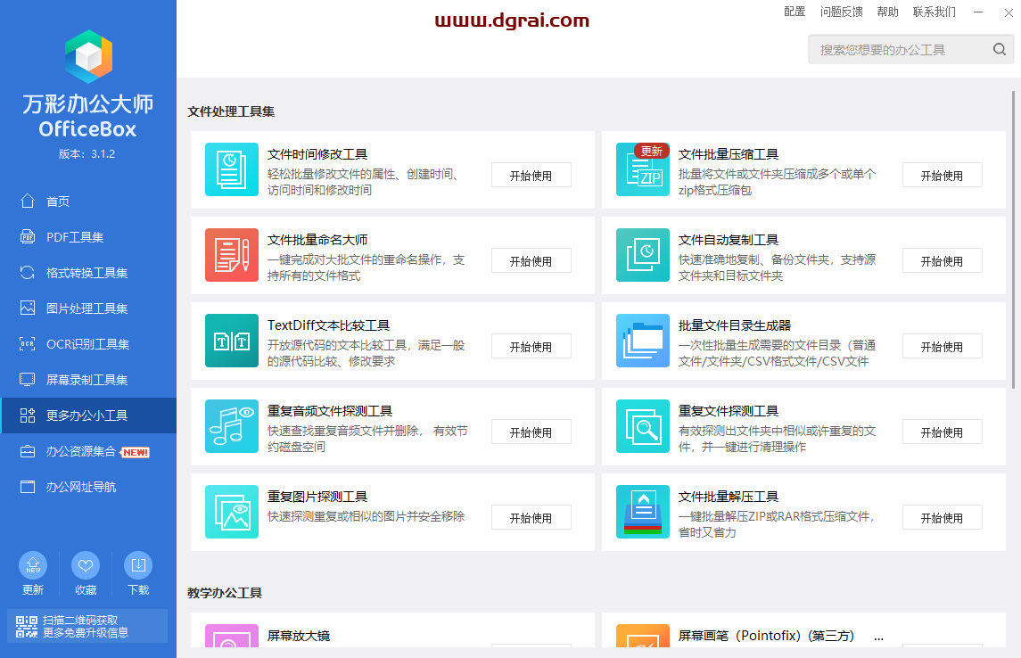This screenshot has height=658, width=1021.
Task: Click the rotate icon beside 格式转换工具集
Action: [28, 272]
